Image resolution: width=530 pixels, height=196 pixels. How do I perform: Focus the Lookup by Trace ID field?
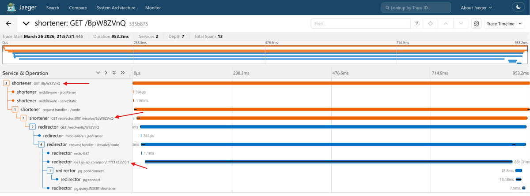417,8
